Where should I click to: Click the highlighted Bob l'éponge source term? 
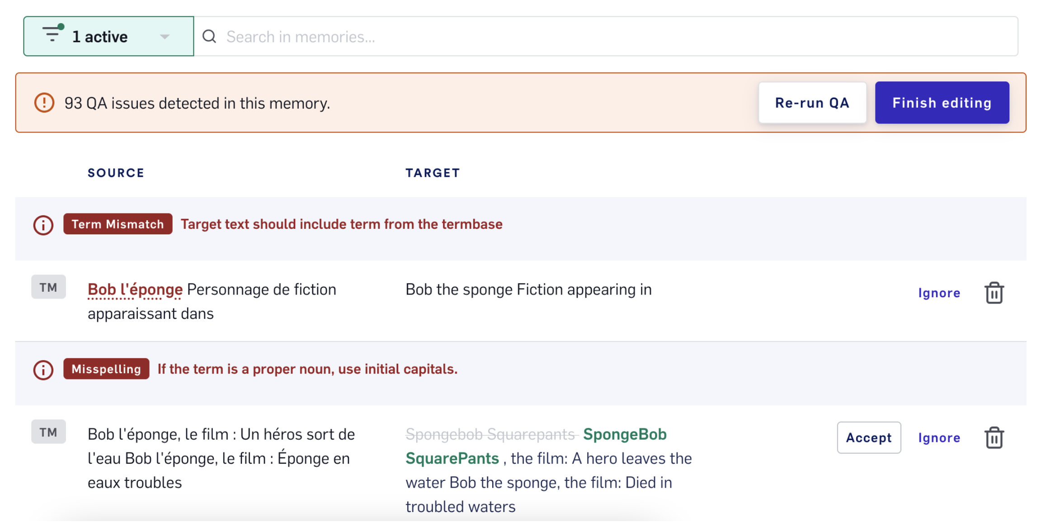135,289
